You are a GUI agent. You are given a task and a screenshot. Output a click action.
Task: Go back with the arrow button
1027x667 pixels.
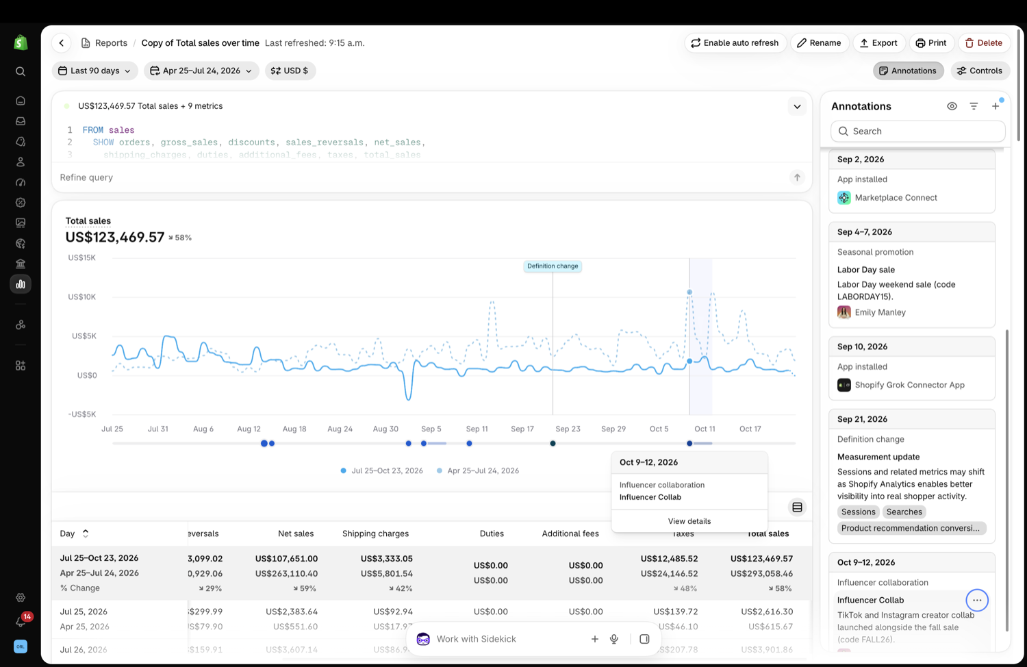tap(62, 42)
